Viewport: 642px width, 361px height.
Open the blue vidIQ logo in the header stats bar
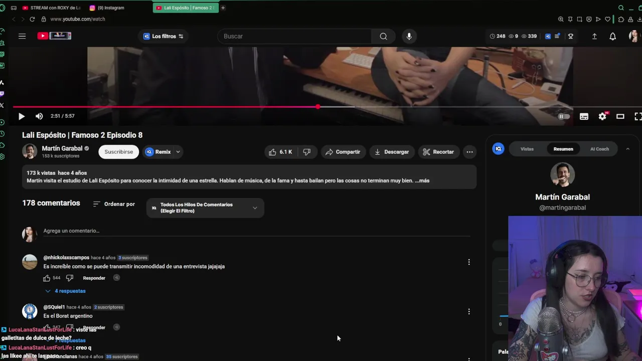[x=548, y=36]
